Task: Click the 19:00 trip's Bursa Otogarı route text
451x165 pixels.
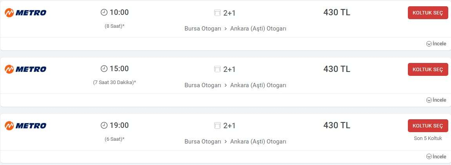Action: [203, 141]
